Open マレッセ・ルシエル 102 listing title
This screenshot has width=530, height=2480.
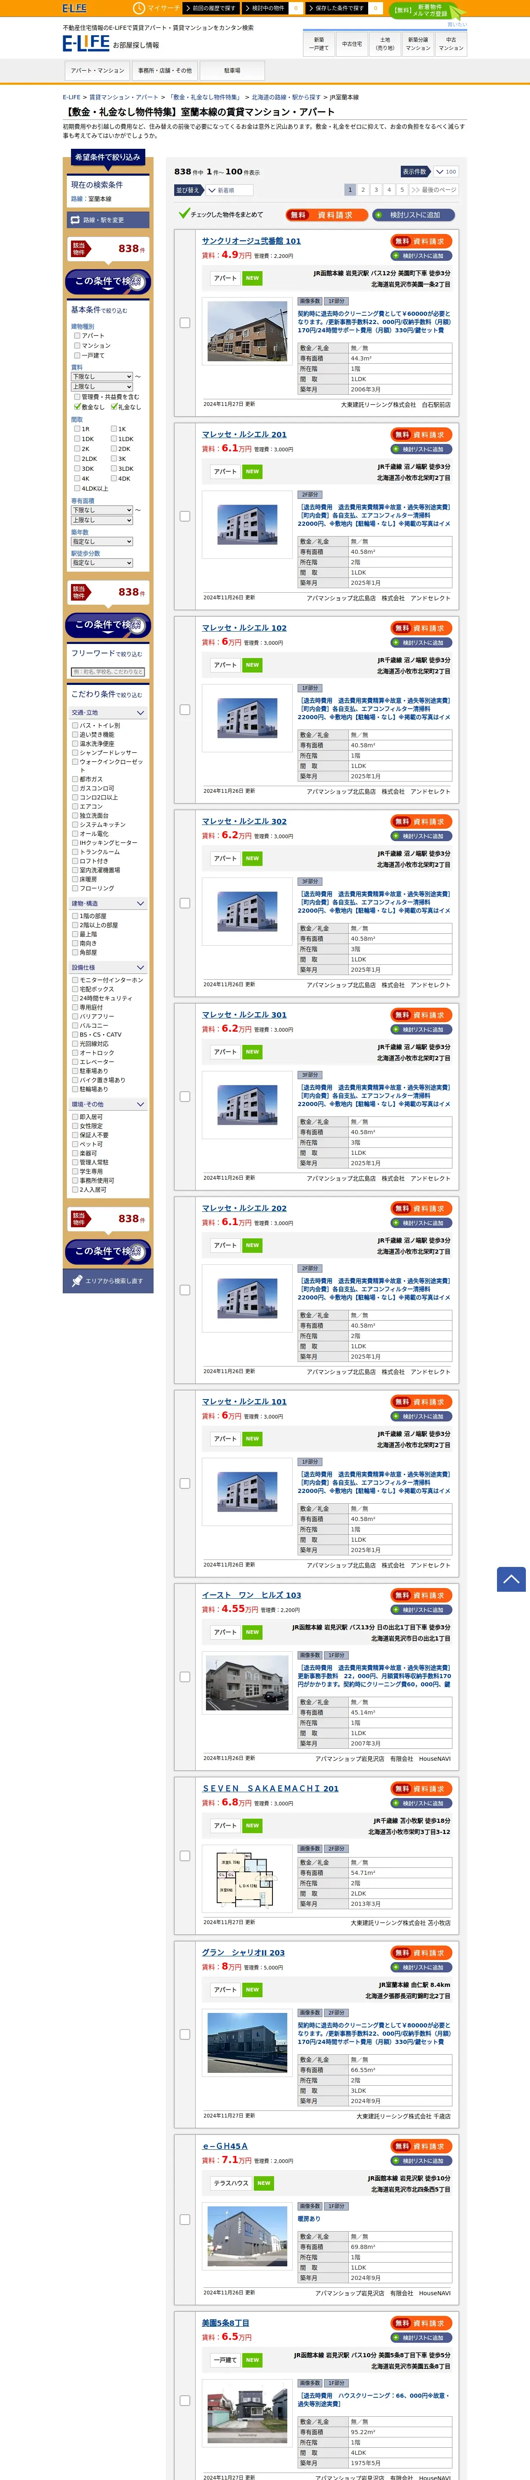[x=244, y=628]
